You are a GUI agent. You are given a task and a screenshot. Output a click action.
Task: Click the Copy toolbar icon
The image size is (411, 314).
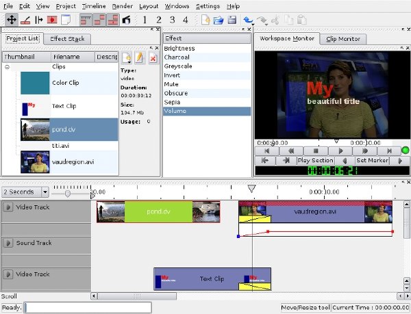coord(289,20)
